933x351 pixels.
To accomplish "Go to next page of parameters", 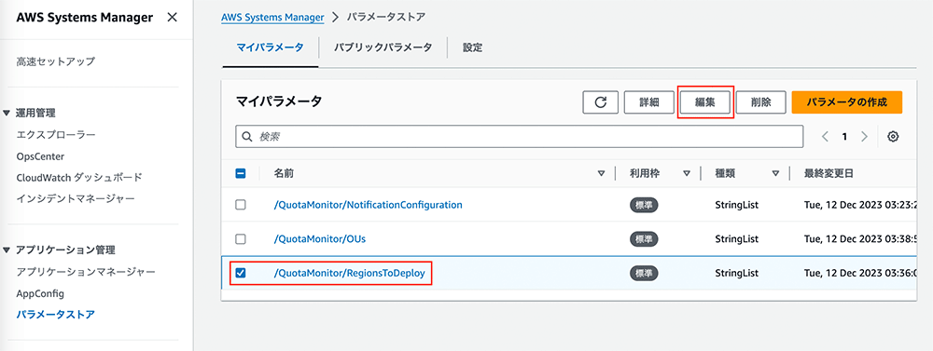I will pyautogui.click(x=865, y=137).
